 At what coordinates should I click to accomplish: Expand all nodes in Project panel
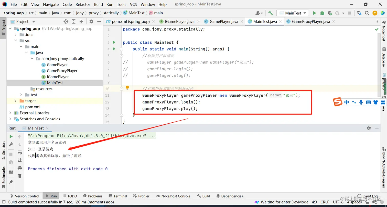(74, 22)
